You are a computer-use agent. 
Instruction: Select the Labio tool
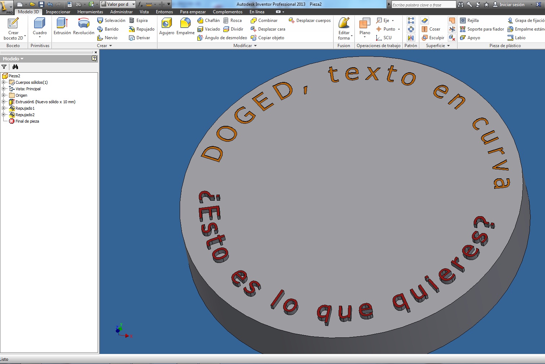[x=516, y=38]
